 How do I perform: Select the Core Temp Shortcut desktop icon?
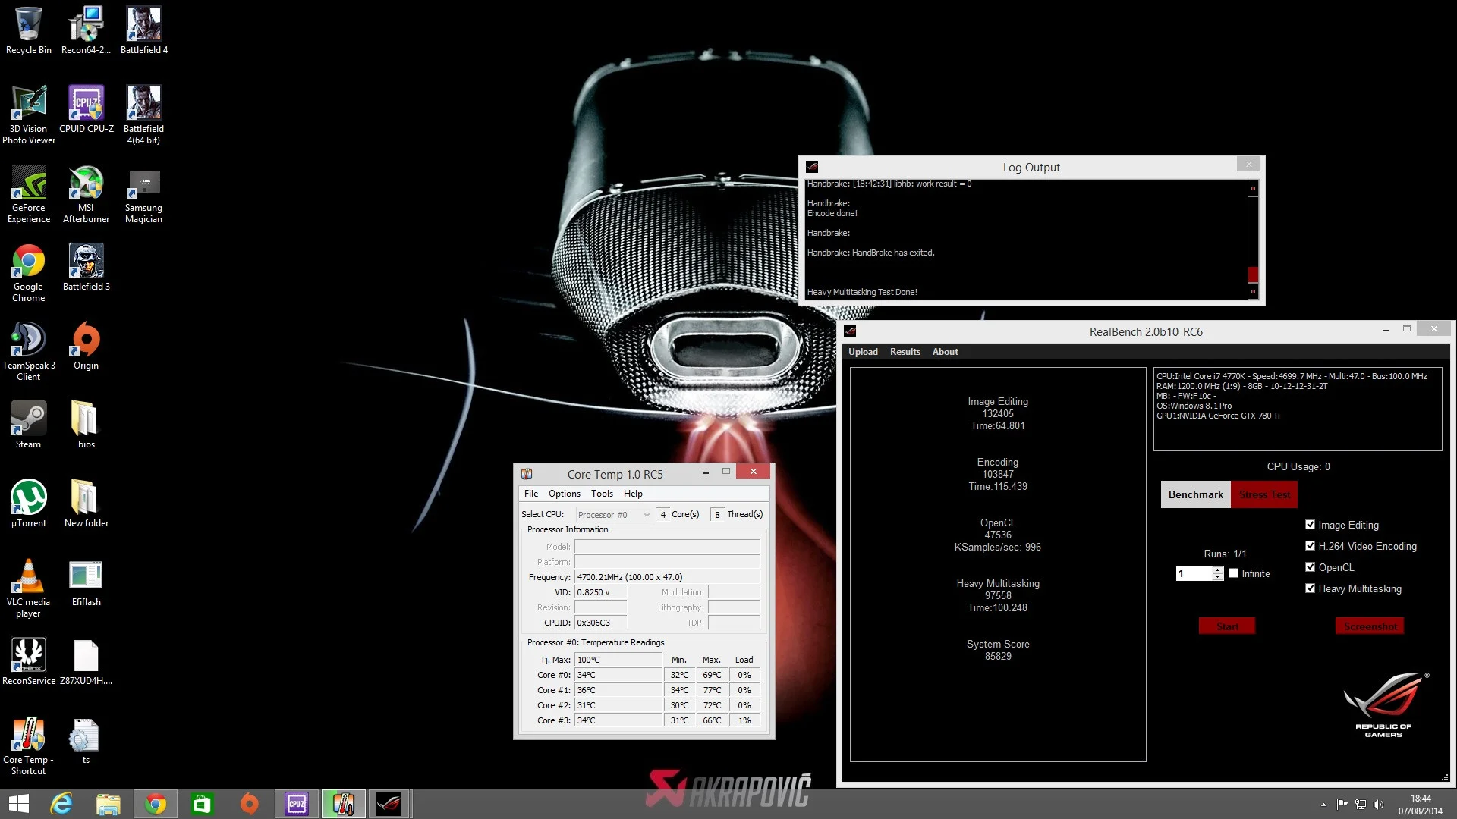29,747
